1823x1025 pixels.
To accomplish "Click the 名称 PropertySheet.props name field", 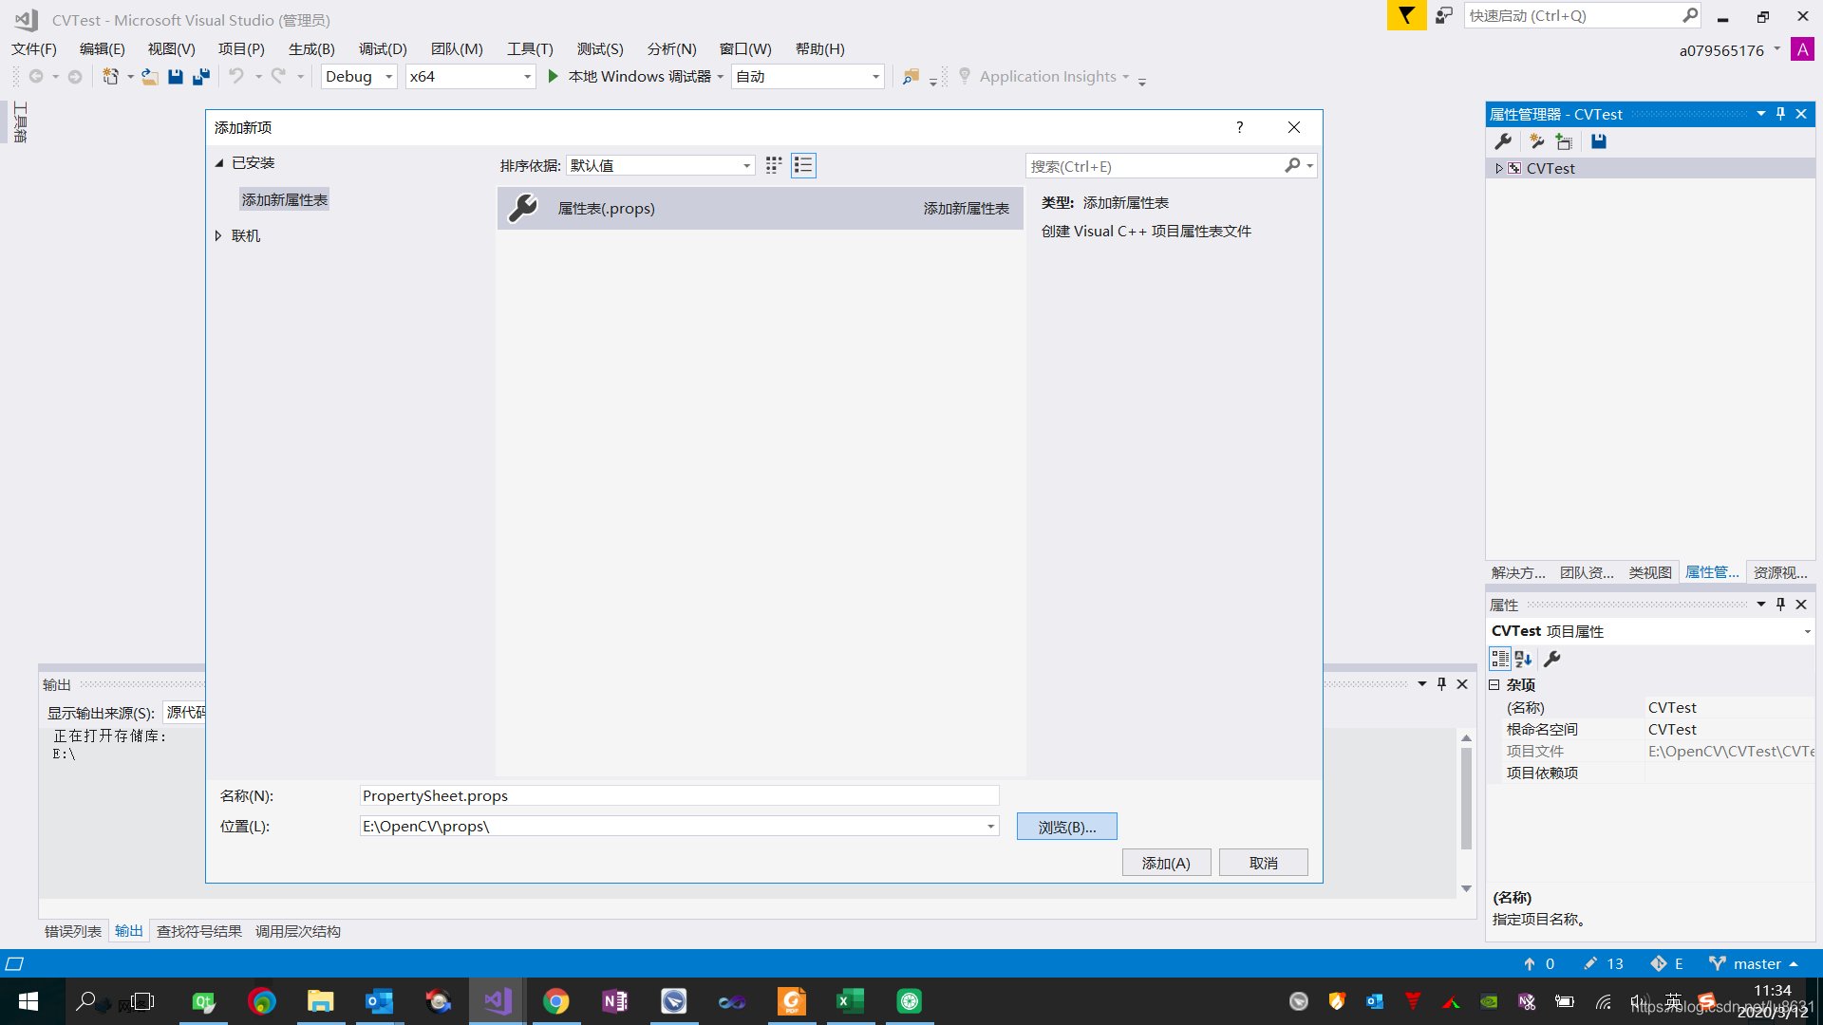I will click(x=679, y=795).
